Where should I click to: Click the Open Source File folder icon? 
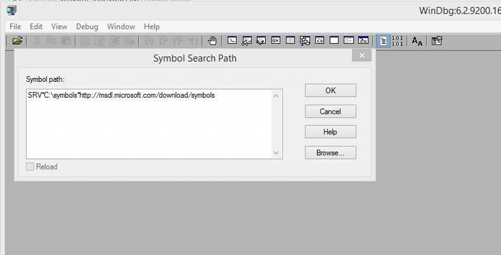point(17,41)
